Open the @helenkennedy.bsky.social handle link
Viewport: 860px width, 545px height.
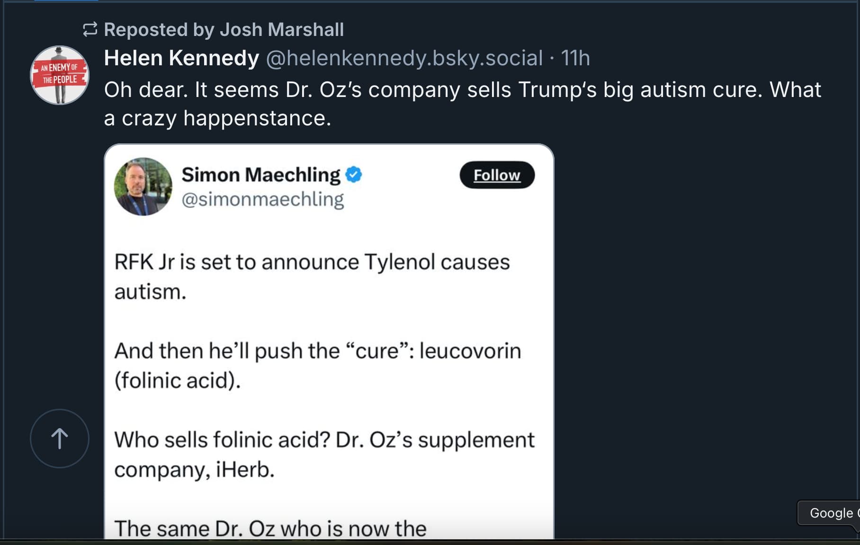pyautogui.click(x=404, y=58)
